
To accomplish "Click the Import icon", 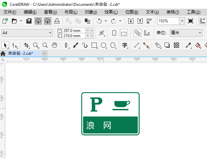I will (x=131, y=21).
